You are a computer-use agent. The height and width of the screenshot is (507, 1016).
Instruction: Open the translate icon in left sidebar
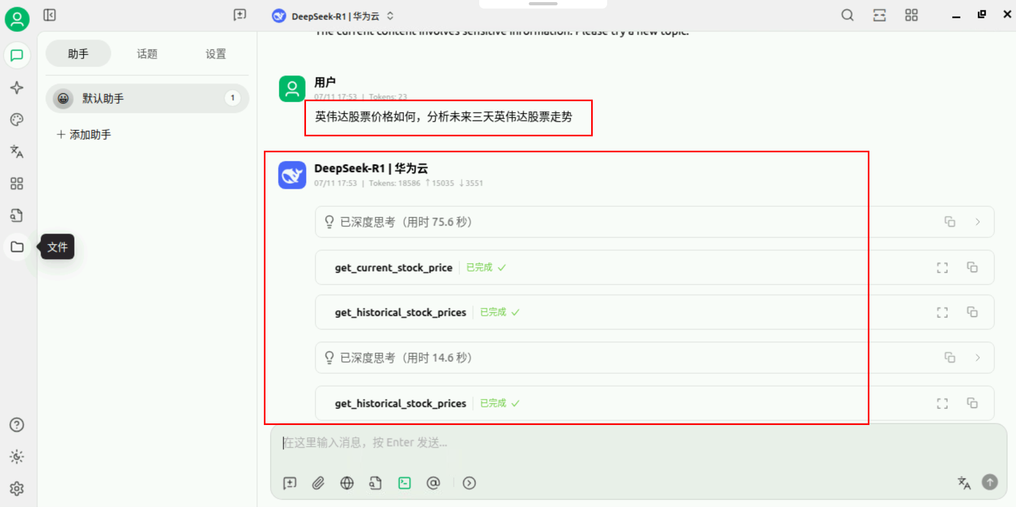17,152
